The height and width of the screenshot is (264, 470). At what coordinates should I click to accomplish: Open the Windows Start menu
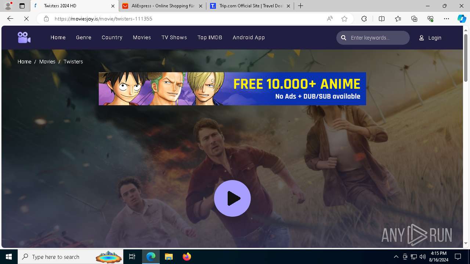click(x=9, y=257)
